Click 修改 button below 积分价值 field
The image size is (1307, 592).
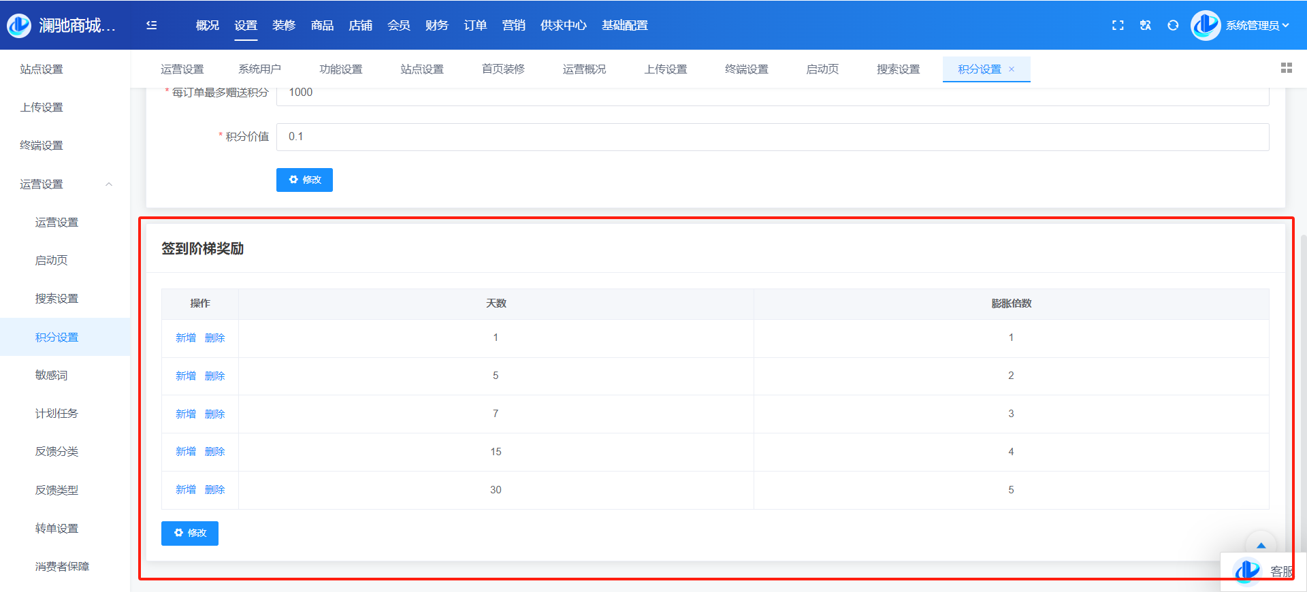pos(304,180)
